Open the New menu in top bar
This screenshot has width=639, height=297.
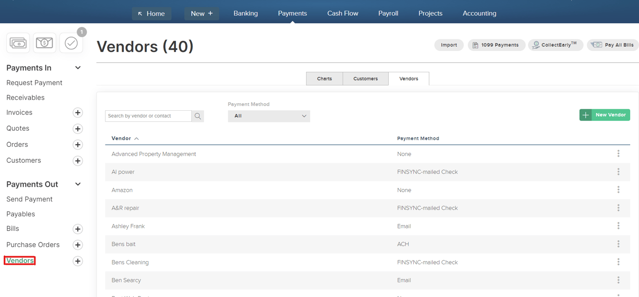click(x=202, y=13)
